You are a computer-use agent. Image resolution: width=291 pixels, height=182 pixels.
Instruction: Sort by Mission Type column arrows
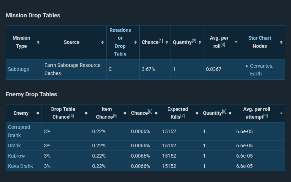[x=38, y=42]
